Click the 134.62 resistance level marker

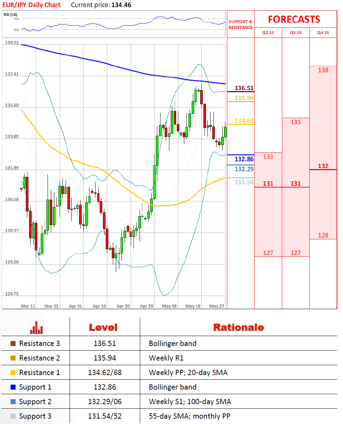pos(244,120)
